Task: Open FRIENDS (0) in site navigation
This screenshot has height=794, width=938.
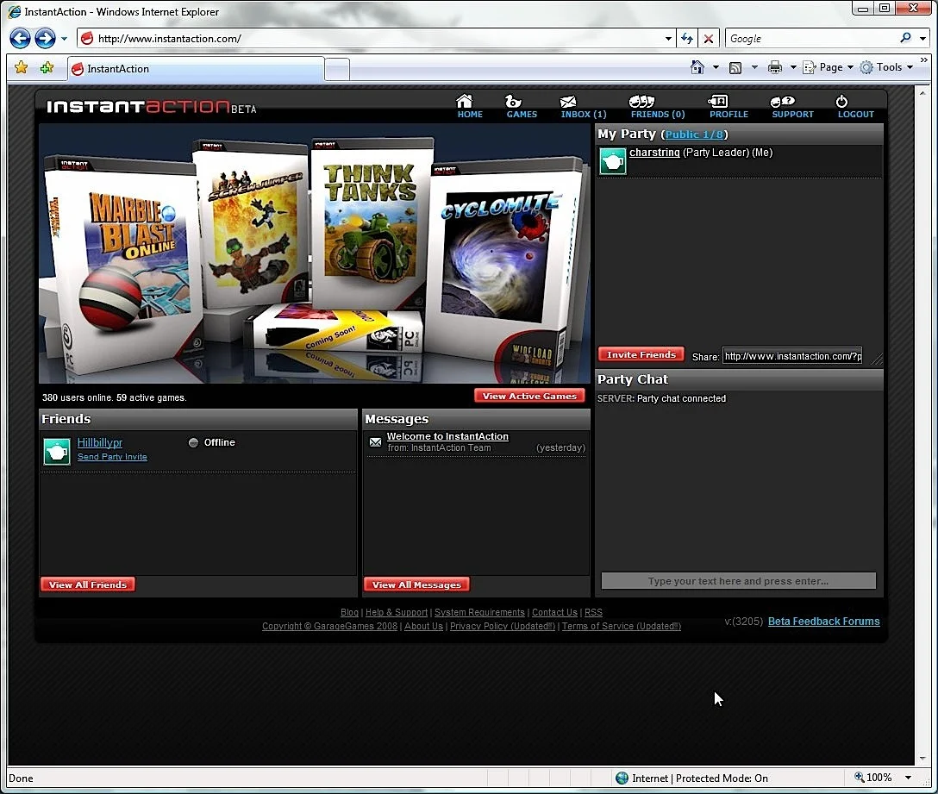Action: click(x=658, y=107)
